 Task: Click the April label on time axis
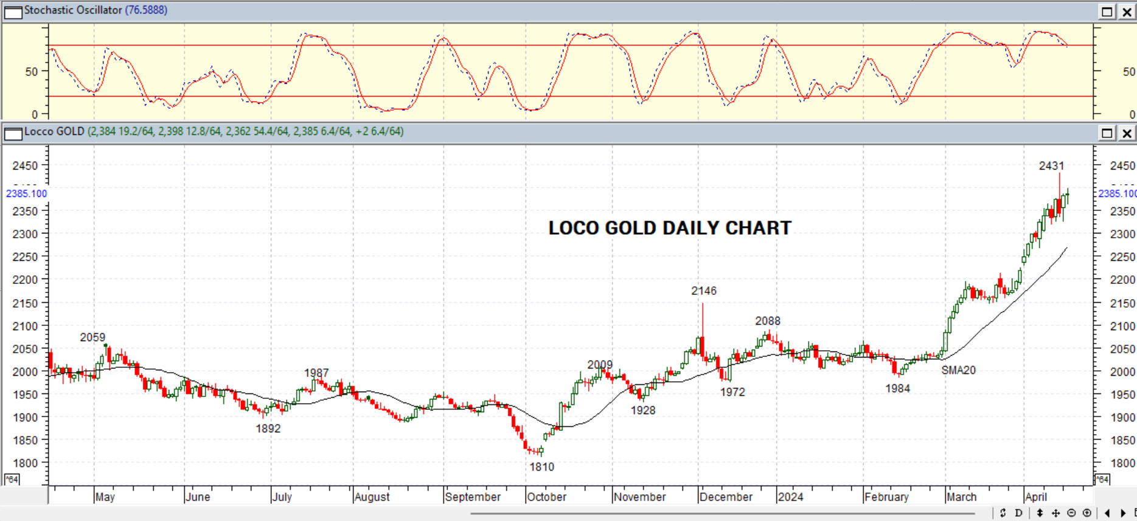(x=1036, y=497)
